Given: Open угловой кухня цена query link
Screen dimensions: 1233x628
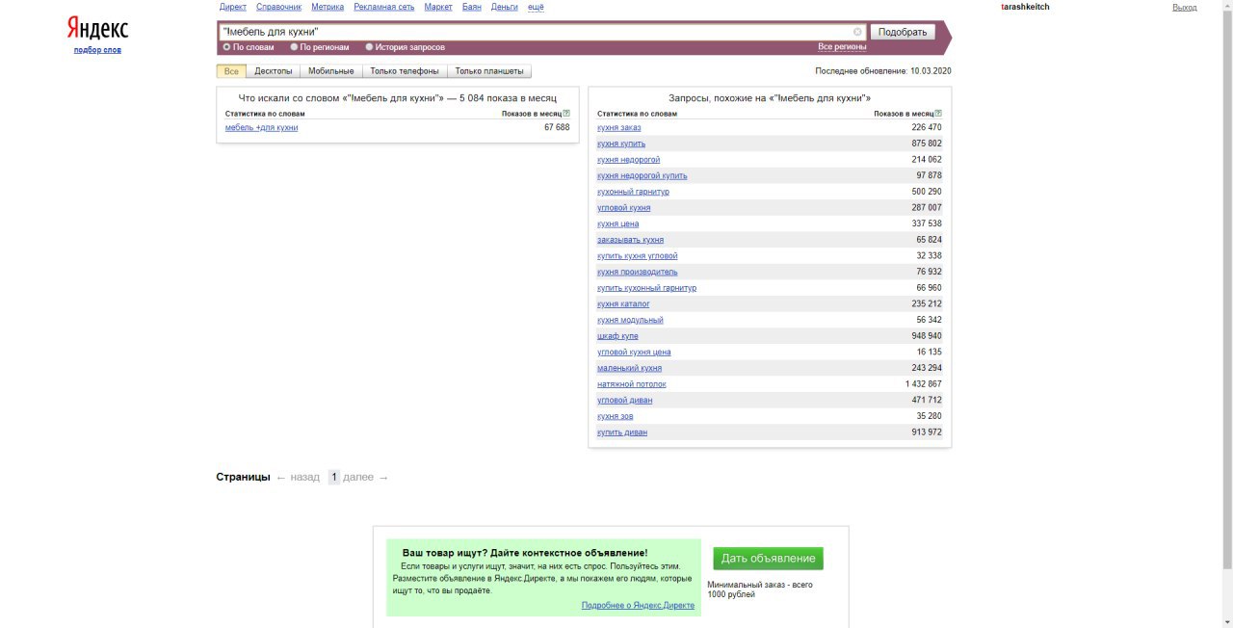Looking at the screenshot, I should [x=634, y=352].
